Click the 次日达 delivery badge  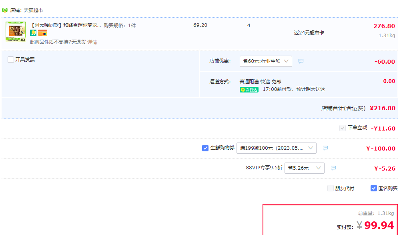click(249, 90)
